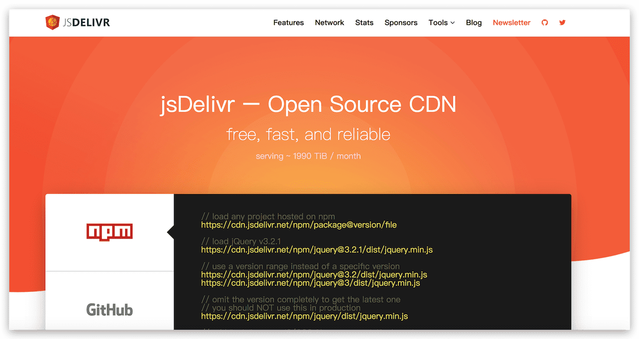Screen dimensions: 639x339
Task: Click "omit the version completely" comment
Action: pyautogui.click(x=301, y=299)
